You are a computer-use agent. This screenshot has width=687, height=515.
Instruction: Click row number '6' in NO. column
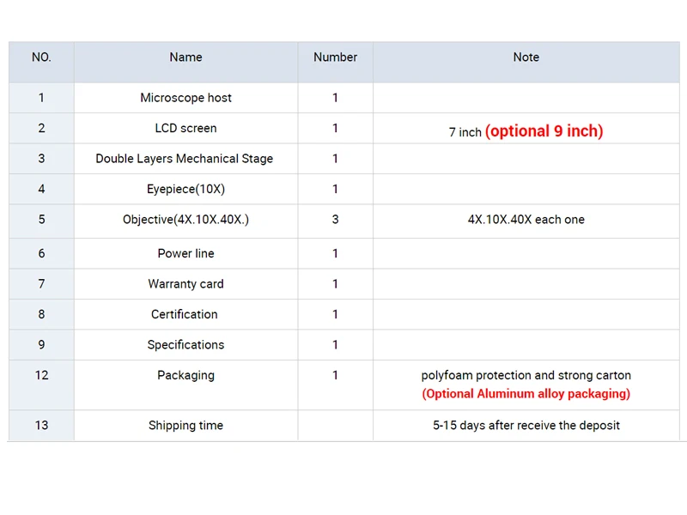pos(41,253)
